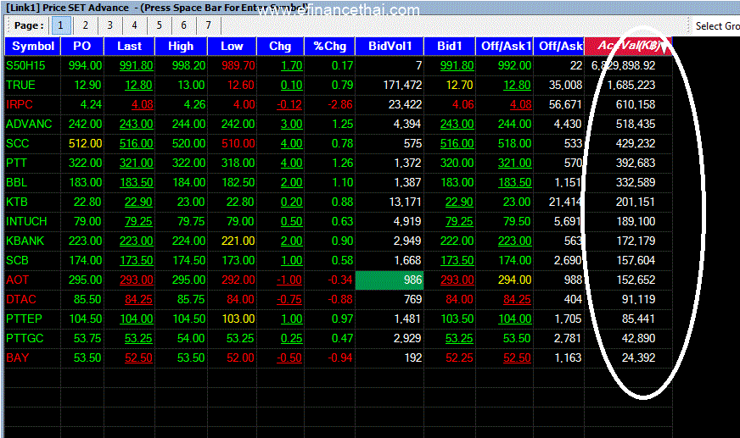Switch to page 5 tab
Screen dimensions: 740x438
point(159,25)
